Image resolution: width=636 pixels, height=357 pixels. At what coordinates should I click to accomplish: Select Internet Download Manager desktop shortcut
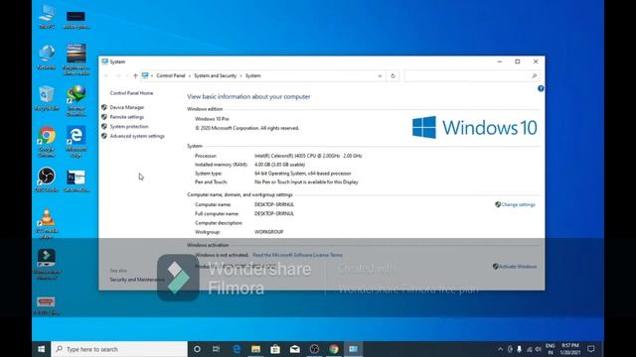[76, 100]
